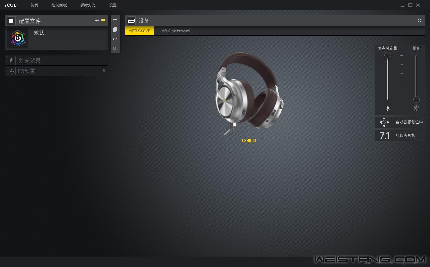The height and width of the screenshot is (267, 430).
Task: Select the middle headset view dot
Action: click(249, 140)
